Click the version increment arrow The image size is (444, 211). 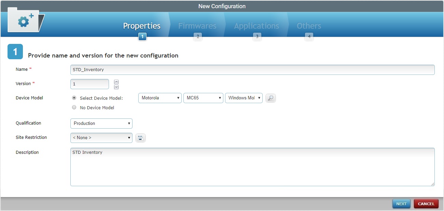coord(116,81)
